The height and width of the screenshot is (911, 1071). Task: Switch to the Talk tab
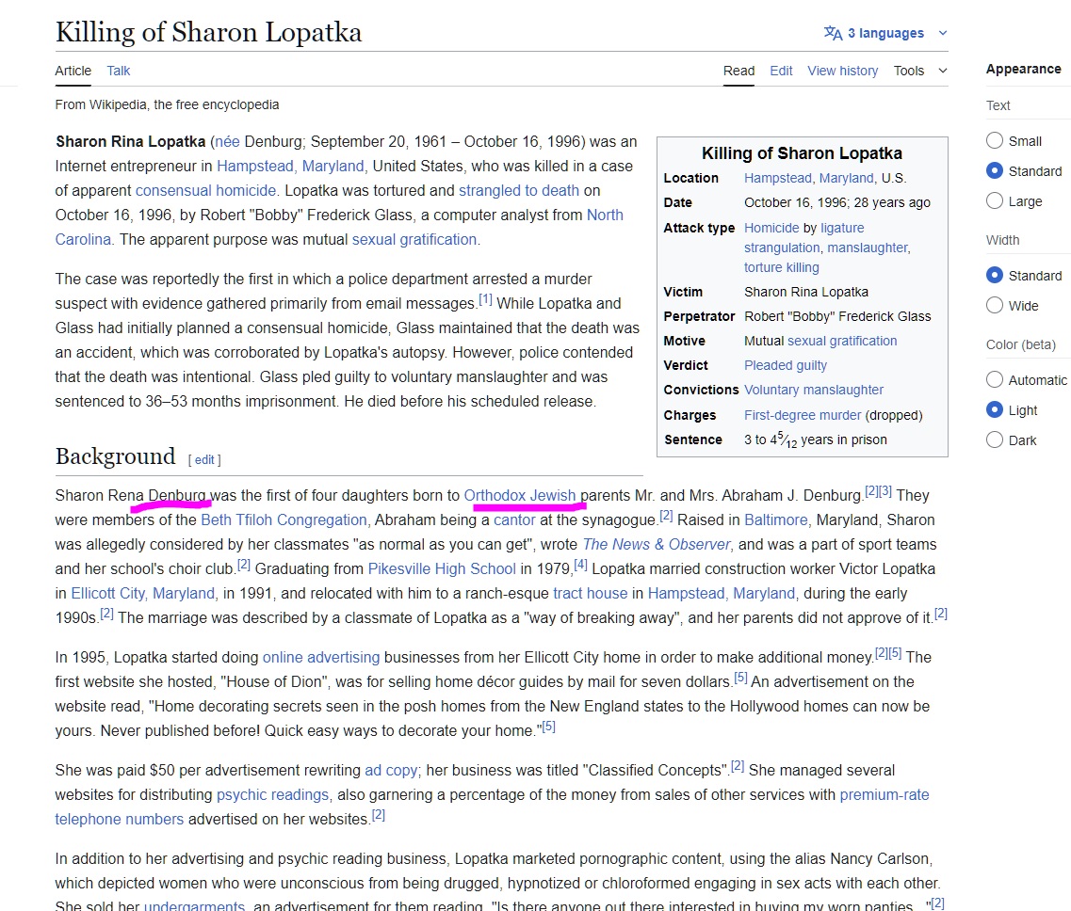[118, 71]
